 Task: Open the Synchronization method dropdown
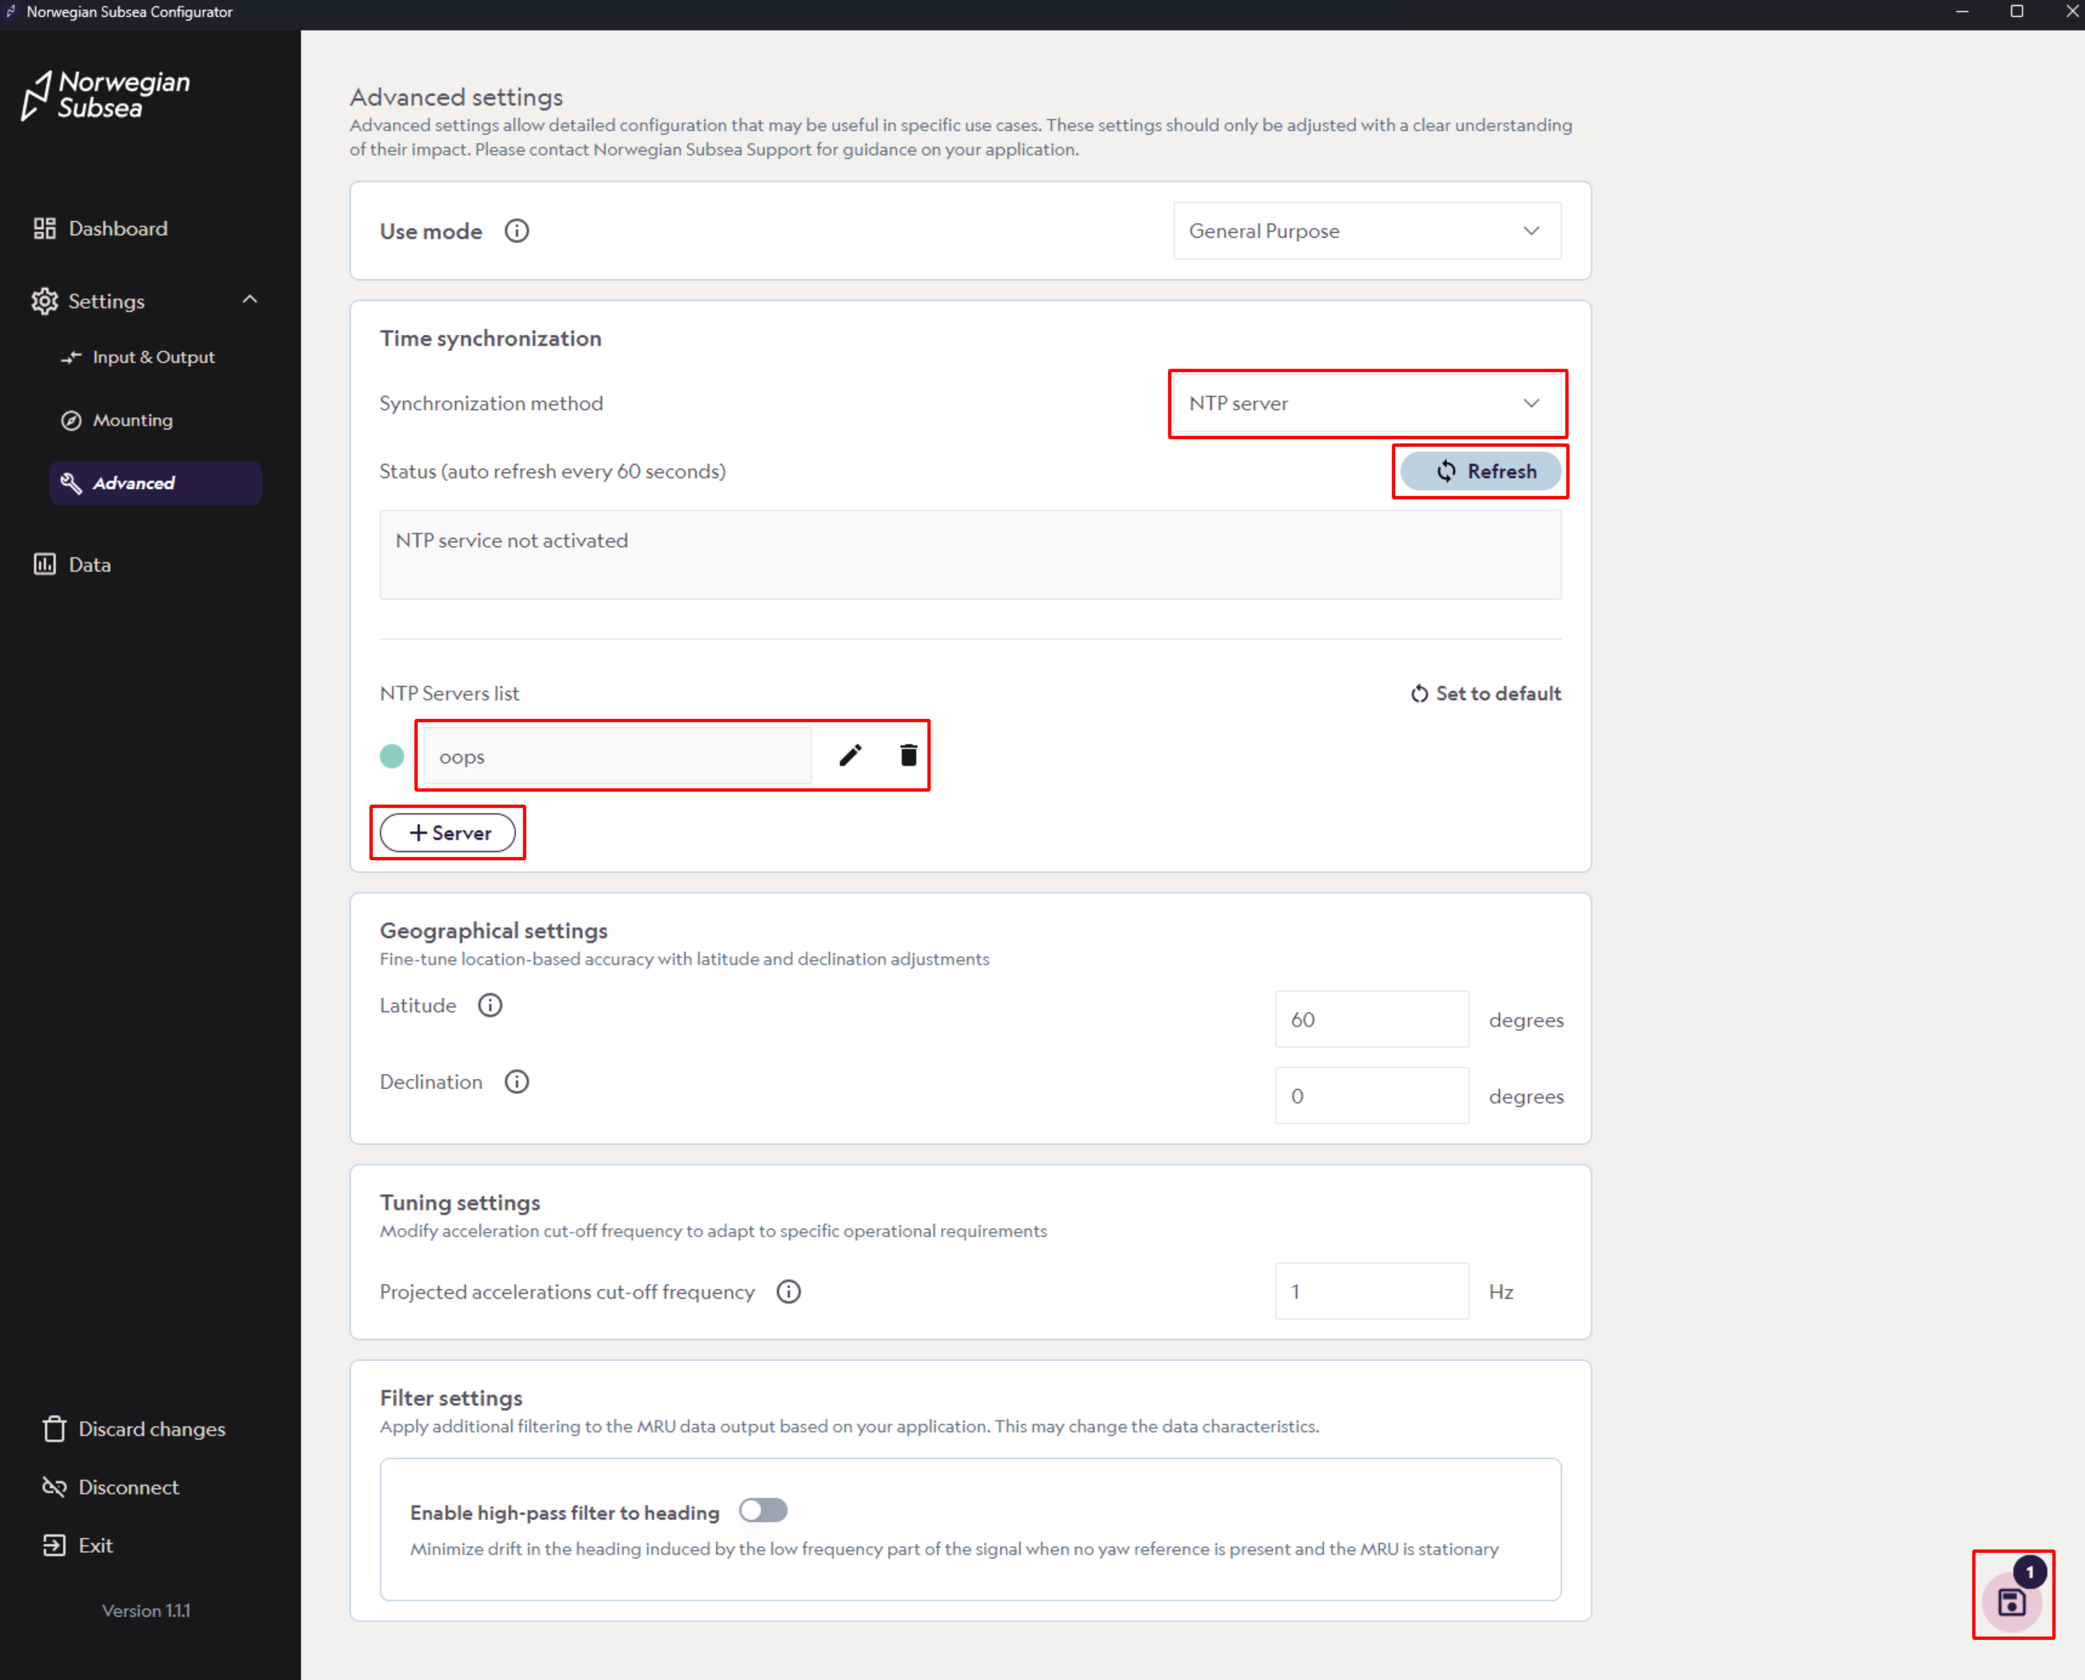pyautogui.click(x=1366, y=403)
